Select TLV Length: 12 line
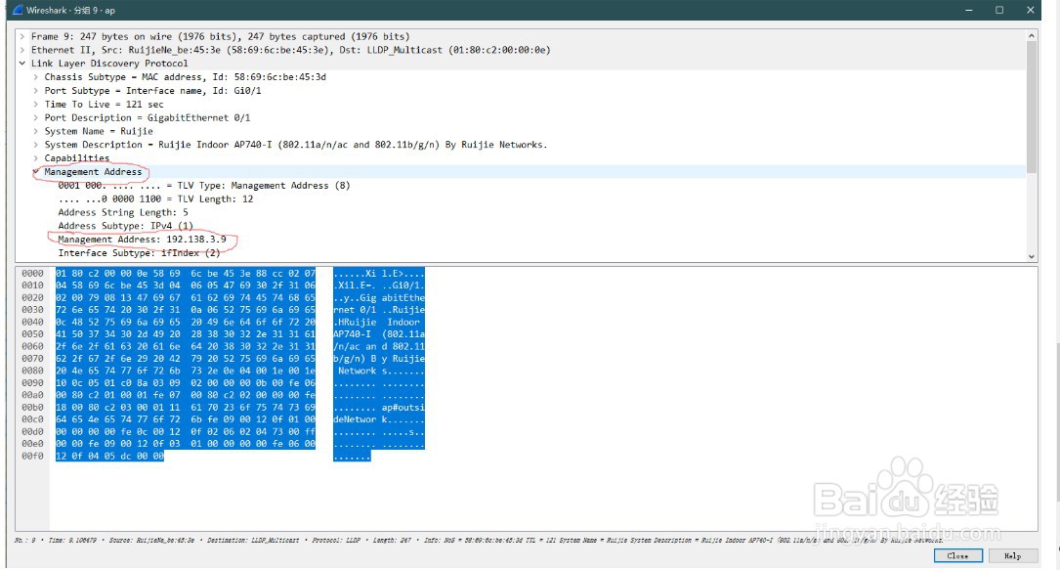The width and height of the screenshot is (1060, 570). [155, 198]
